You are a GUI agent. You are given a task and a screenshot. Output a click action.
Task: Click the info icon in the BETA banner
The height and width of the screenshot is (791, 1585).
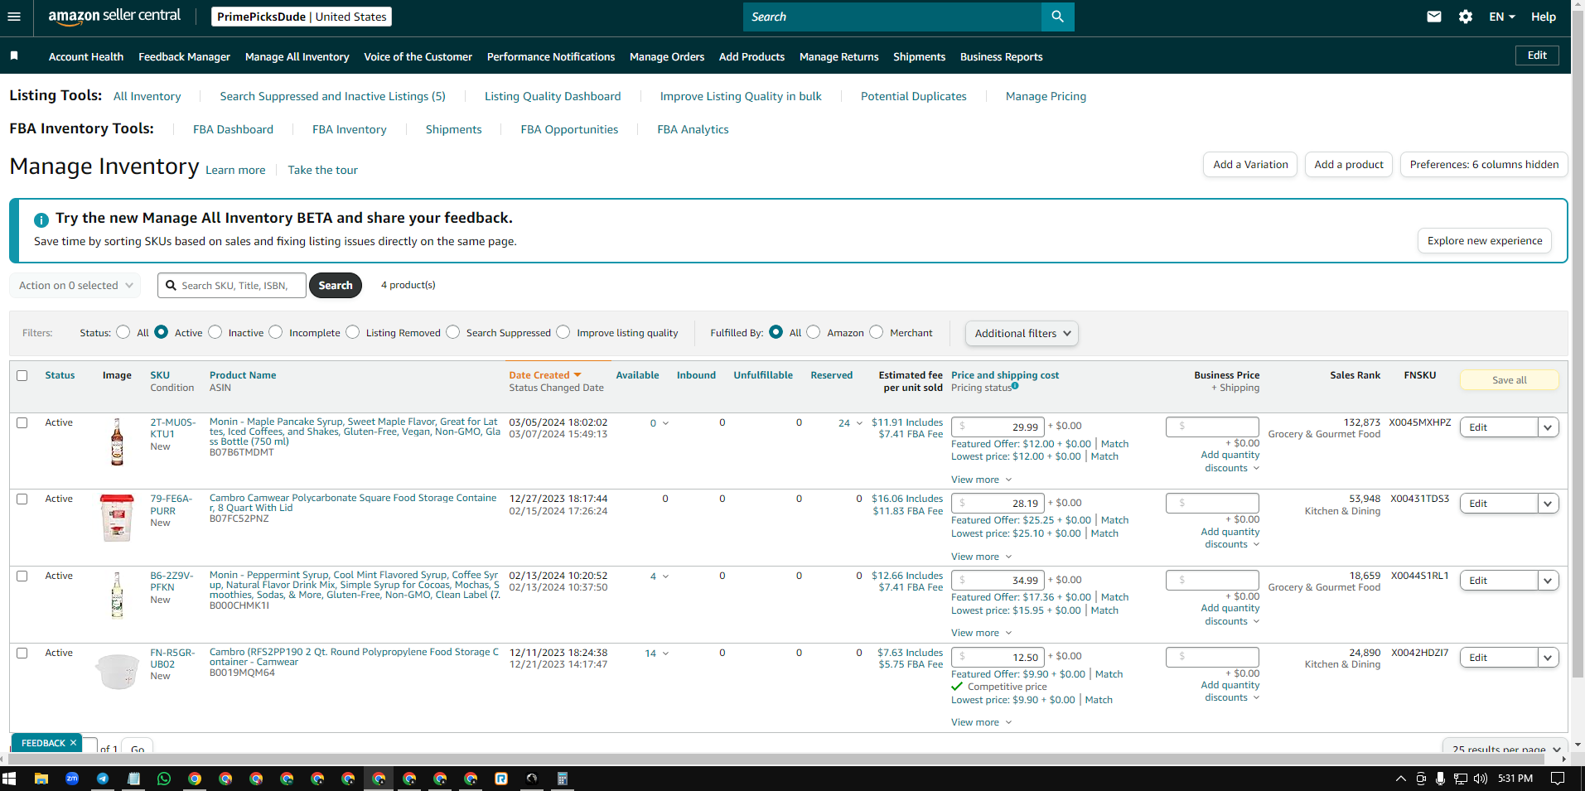pos(41,220)
